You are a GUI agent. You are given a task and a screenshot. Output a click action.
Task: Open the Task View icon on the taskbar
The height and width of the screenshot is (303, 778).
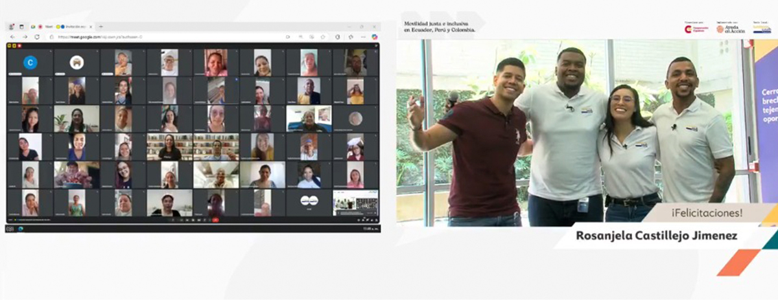pos(10,229)
